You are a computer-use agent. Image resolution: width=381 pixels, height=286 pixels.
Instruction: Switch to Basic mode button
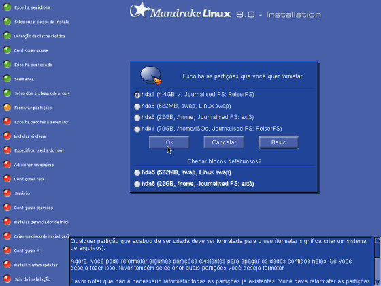point(279,142)
